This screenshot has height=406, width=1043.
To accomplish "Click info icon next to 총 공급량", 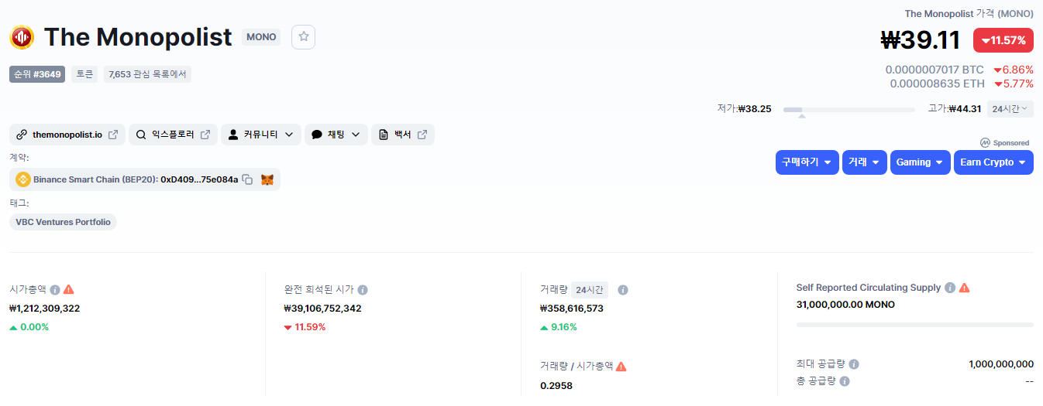I will tap(845, 381).
